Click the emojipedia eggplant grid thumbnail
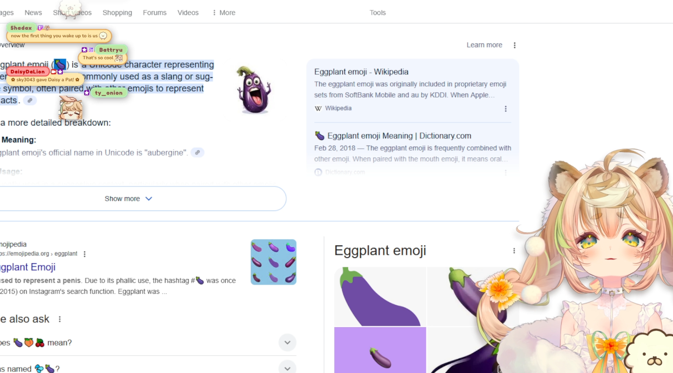The image size is (673, 373). 274,262
